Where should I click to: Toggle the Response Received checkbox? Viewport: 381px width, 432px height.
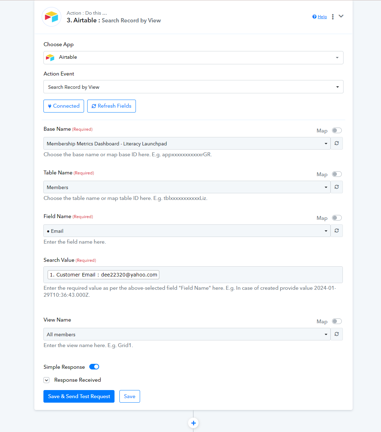(47, 380)
